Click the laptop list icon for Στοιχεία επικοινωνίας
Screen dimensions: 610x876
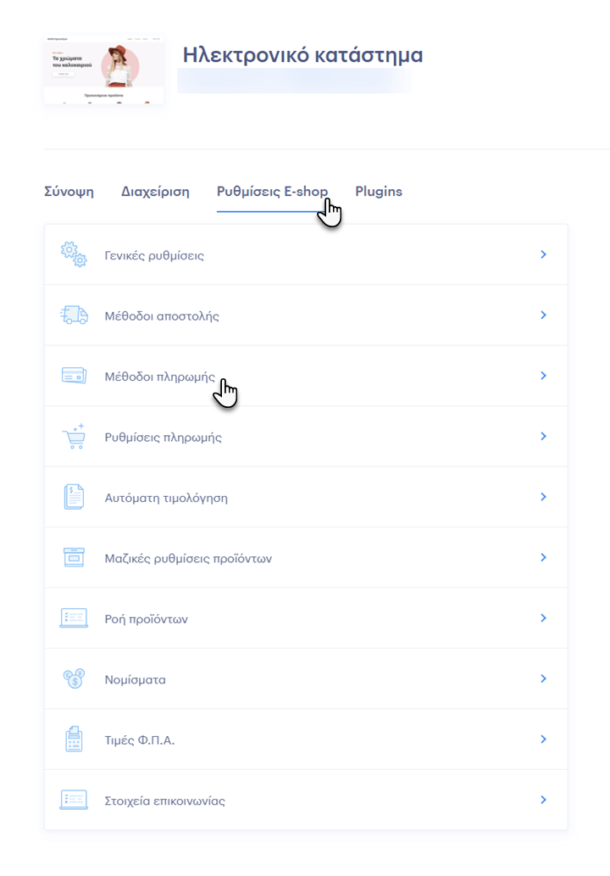(74, 800)
